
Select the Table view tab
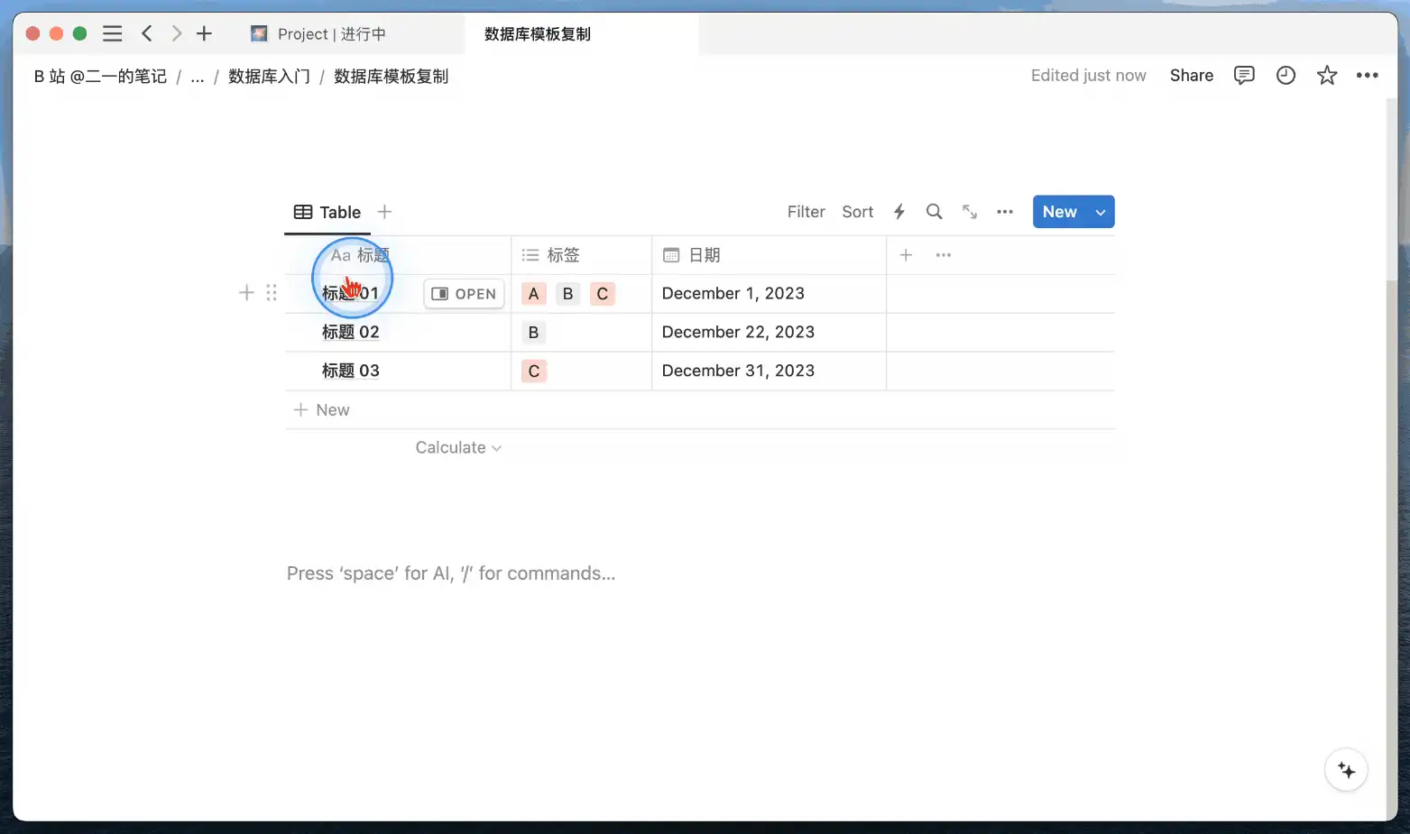[327, 213]
